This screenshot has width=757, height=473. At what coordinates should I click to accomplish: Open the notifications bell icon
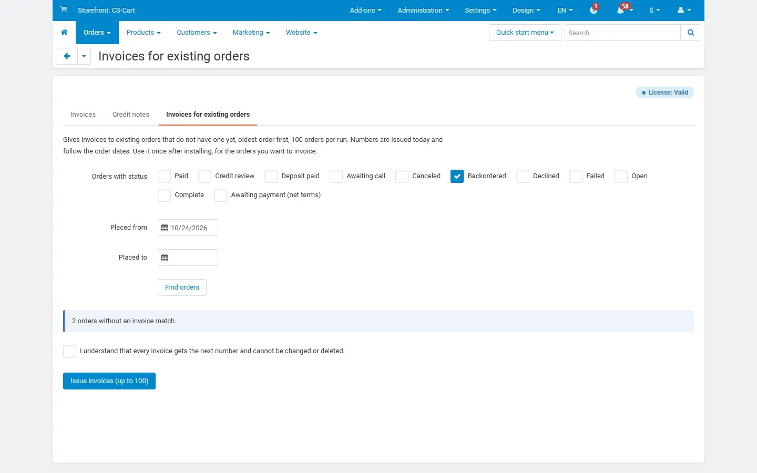point(621,10)
